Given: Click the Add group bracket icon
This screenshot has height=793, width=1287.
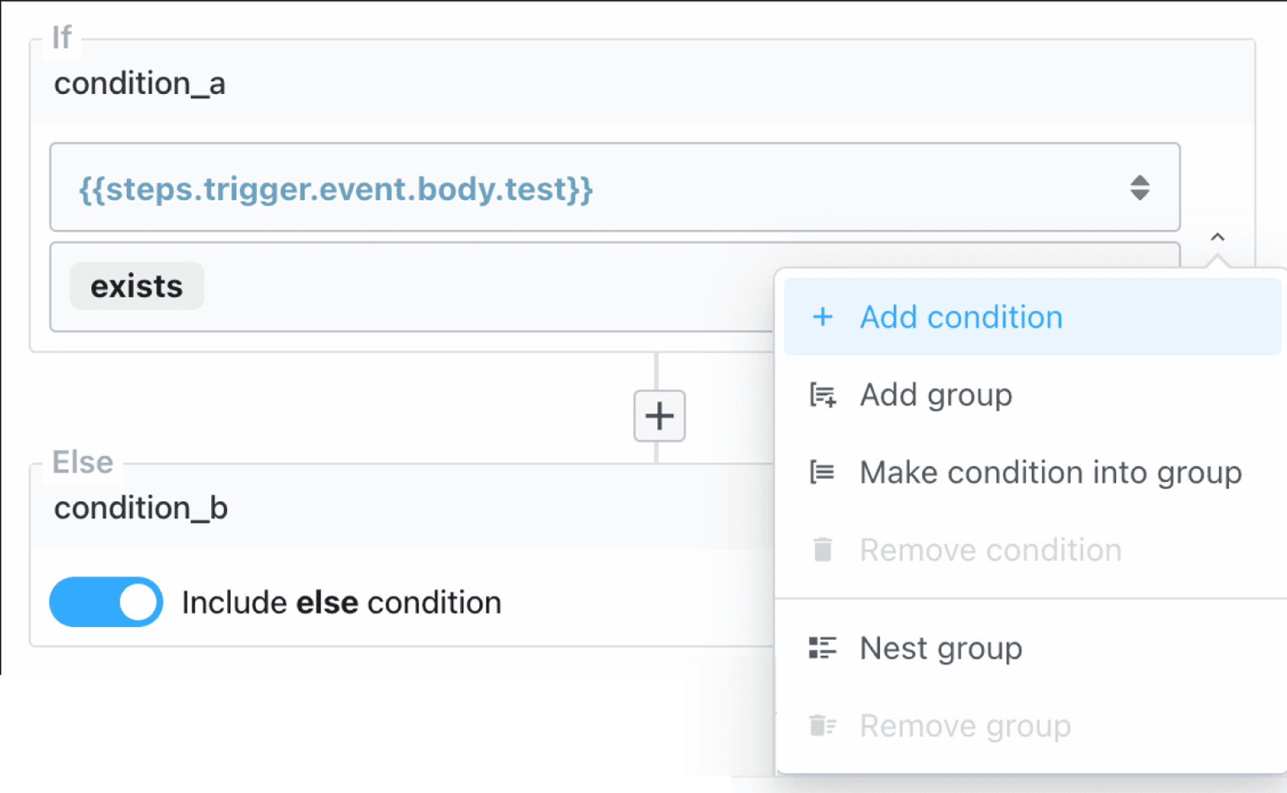Looking at the screenshot, I should [x=823, y=395].
